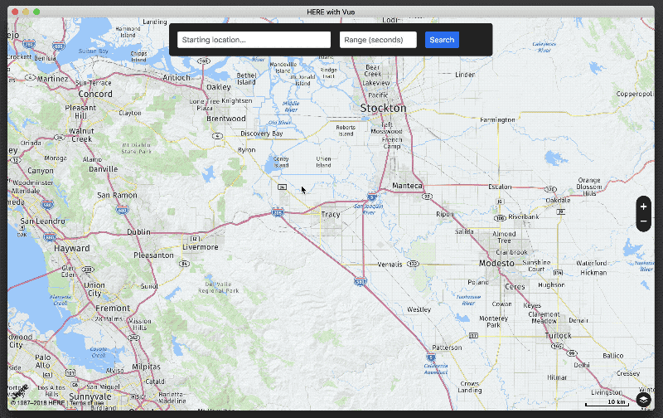The height and width of the screenshot is (418, 663).
Task: Click the Discovery Bay label
Action: point(262,134)
